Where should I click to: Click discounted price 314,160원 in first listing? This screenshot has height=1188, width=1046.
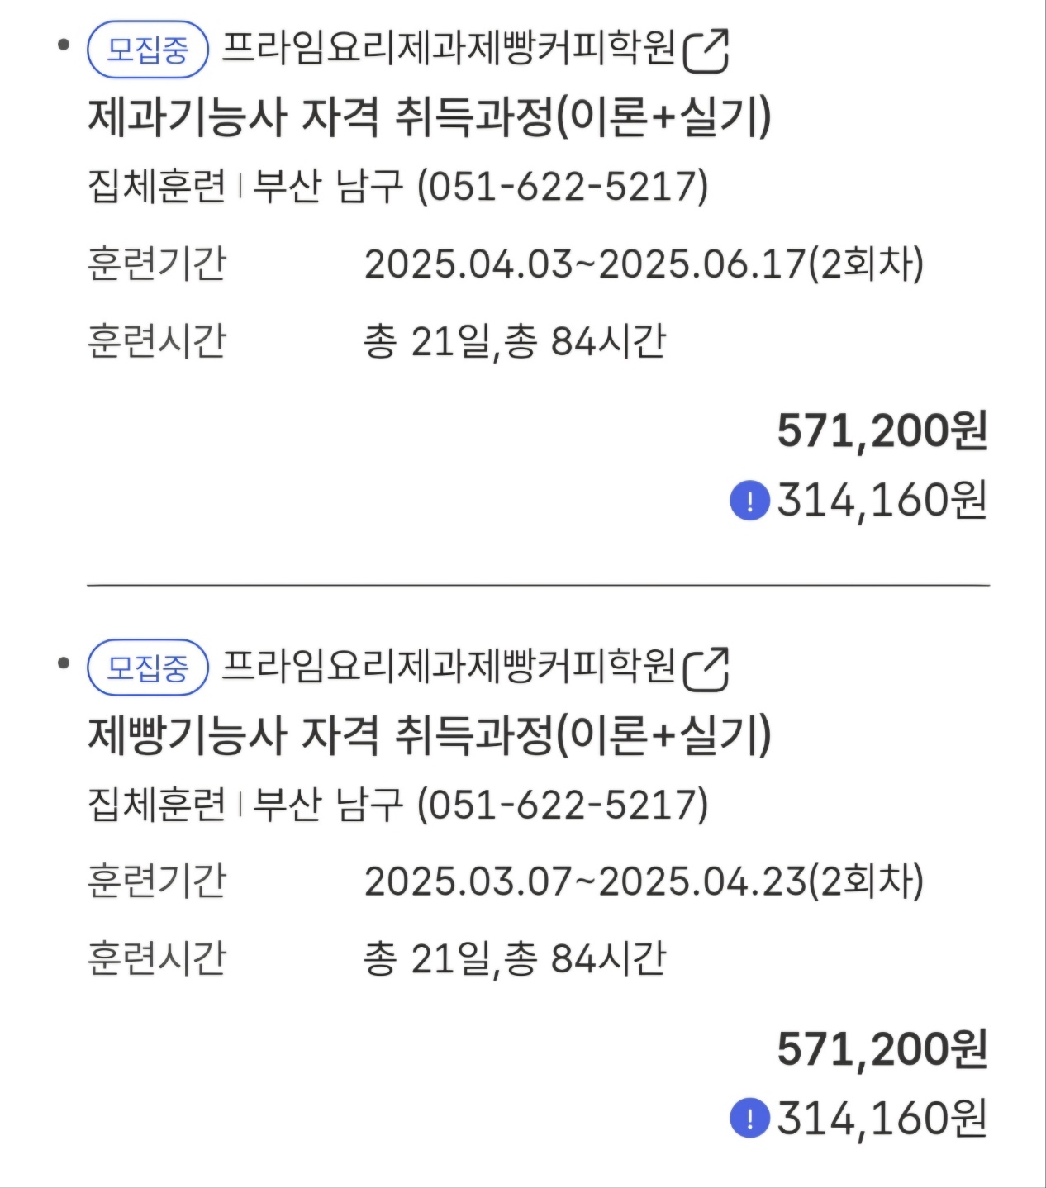coord(882,501)
